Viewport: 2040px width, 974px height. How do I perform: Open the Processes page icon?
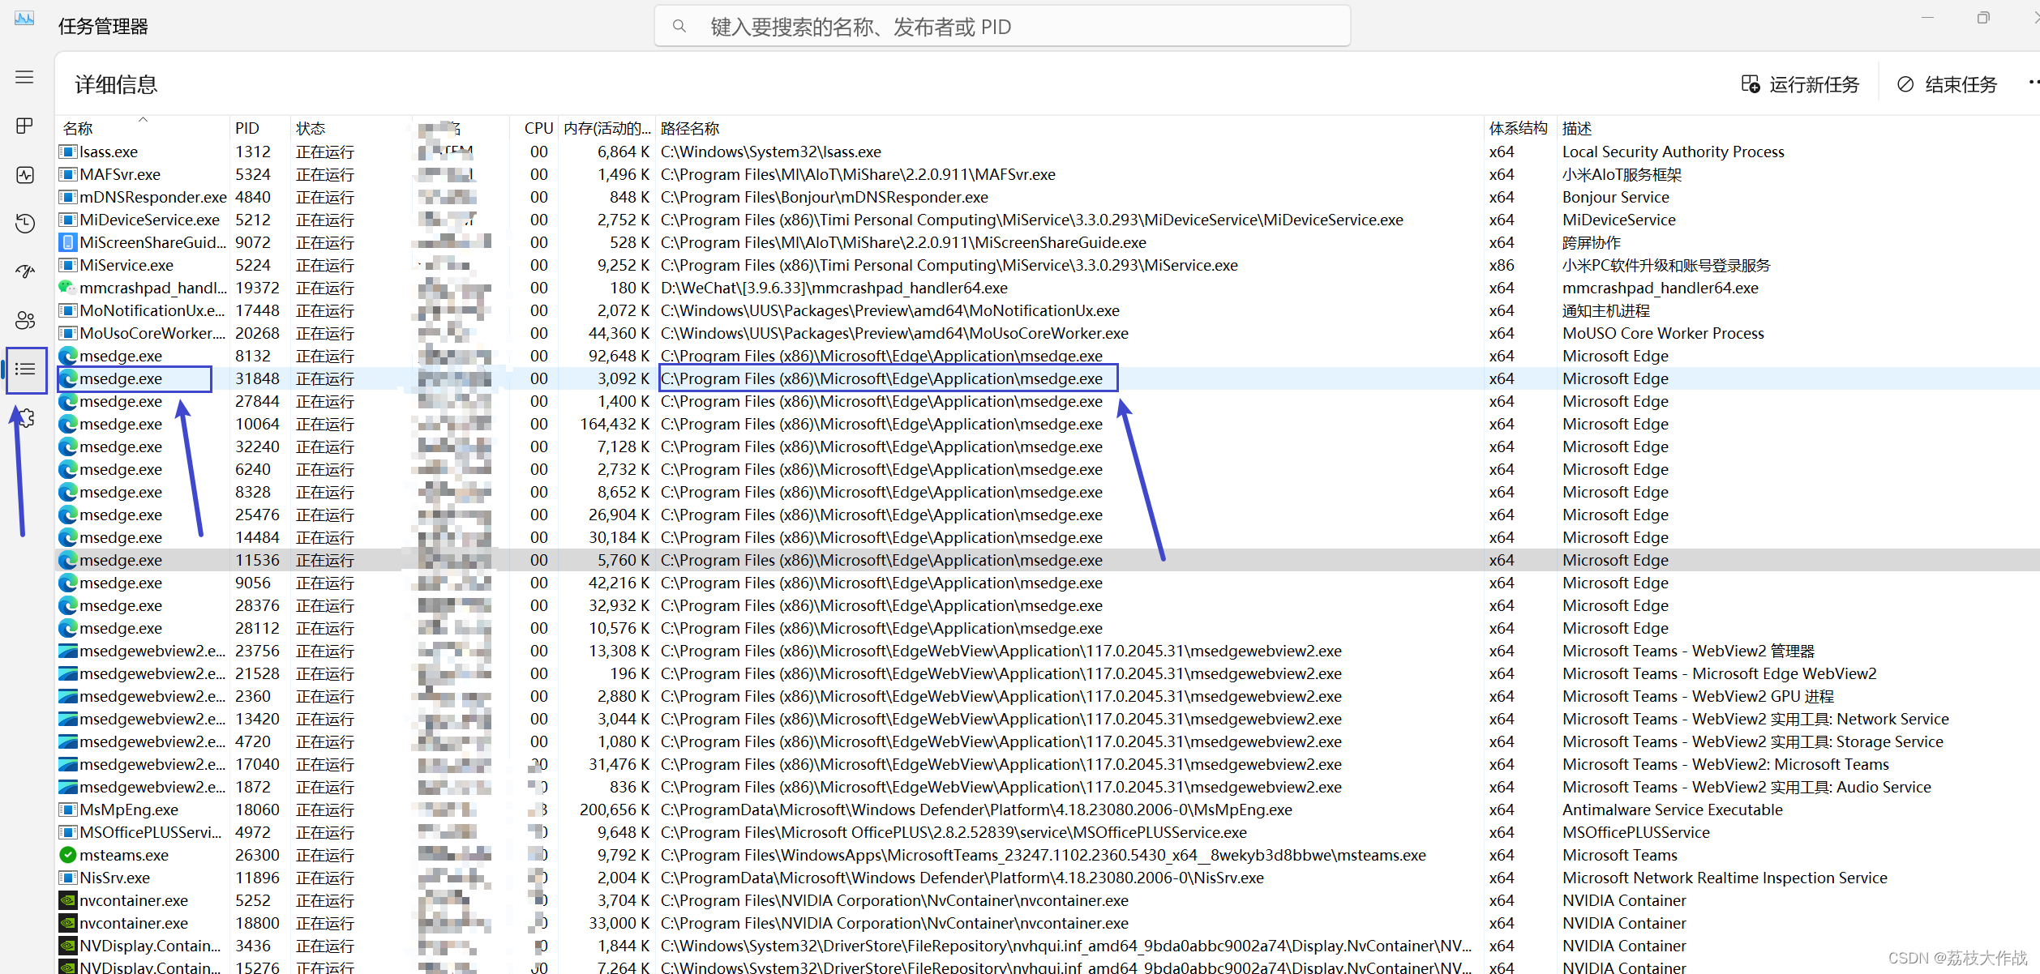coord(24,126)
